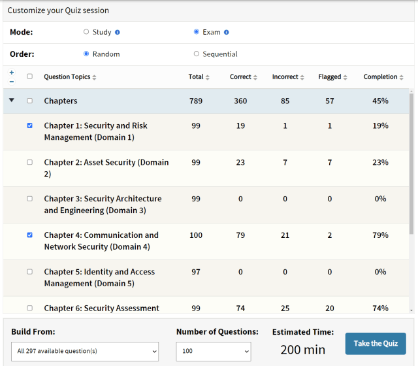Sort by Correct column arrows
418x366 pixels.
(x=255, y=77)
